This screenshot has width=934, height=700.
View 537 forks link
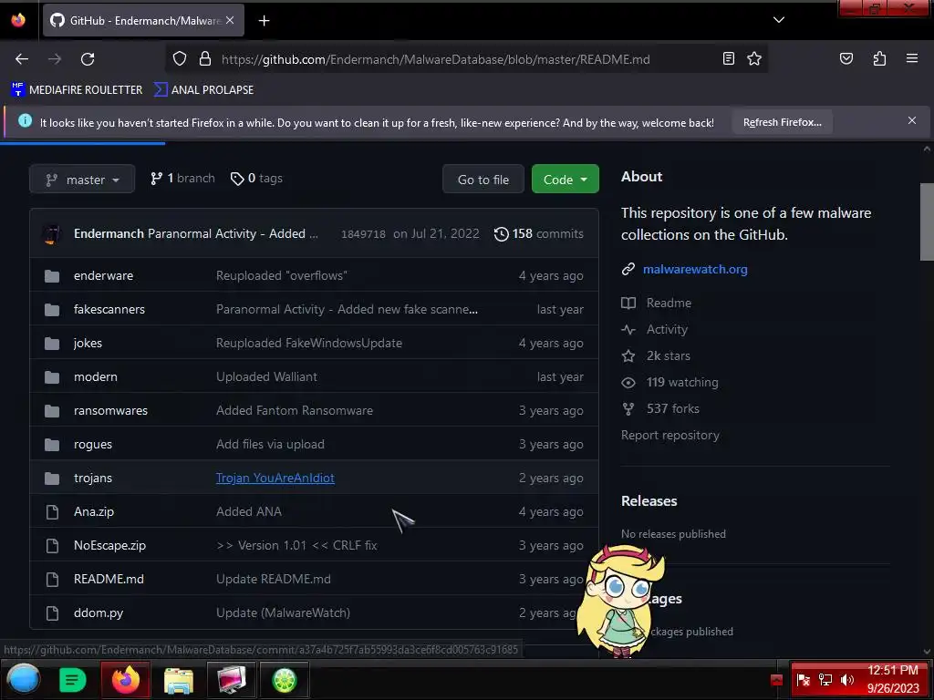pos(672,409)
